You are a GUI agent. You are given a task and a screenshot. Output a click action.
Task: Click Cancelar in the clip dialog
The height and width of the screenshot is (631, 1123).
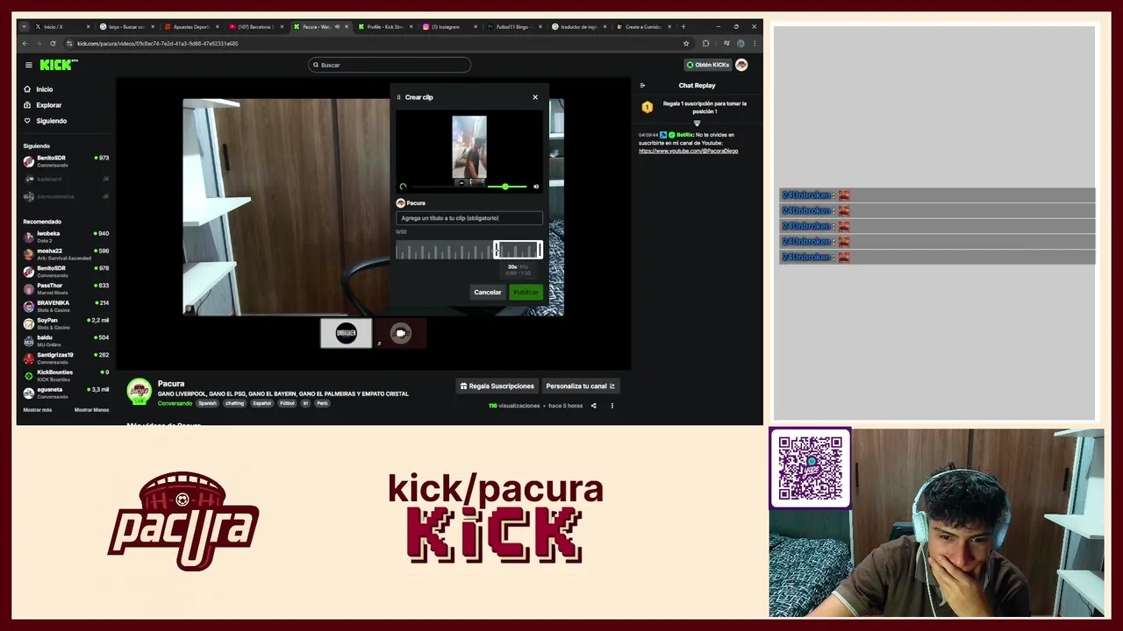[488, 293]
